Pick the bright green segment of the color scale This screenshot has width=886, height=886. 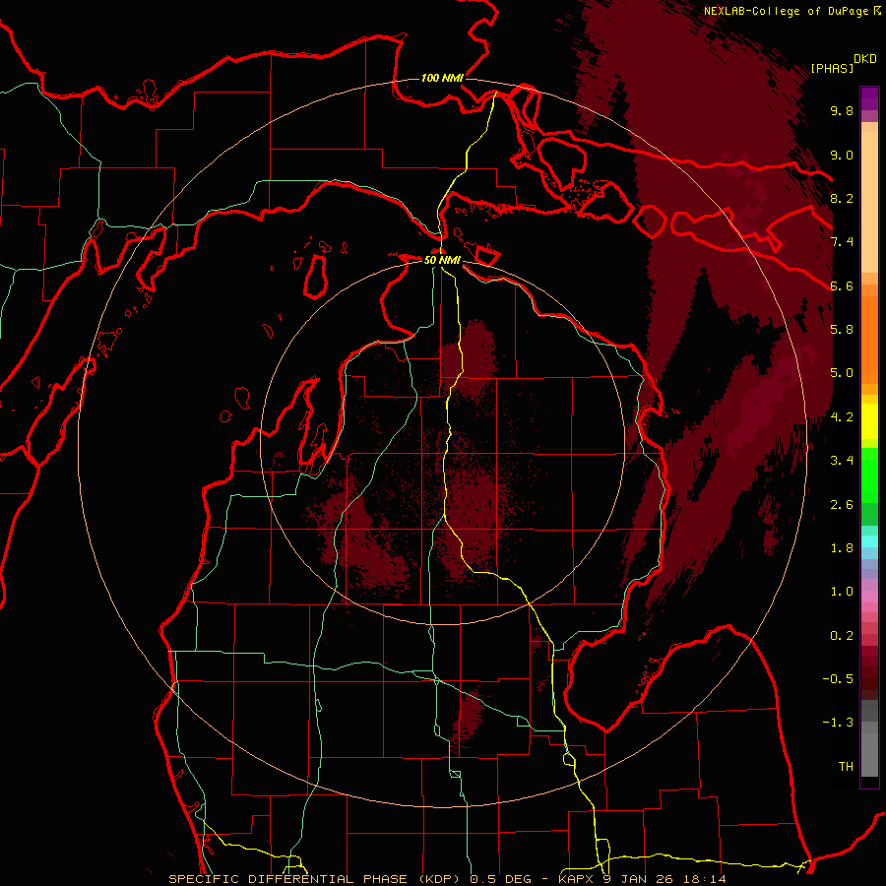coord(869,476)
